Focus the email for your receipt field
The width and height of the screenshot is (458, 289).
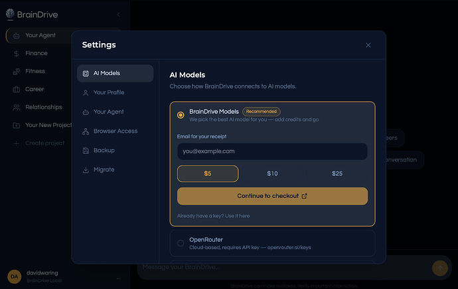[x=272, y=151]
